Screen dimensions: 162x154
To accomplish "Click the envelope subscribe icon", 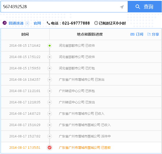I will [132, 34].
